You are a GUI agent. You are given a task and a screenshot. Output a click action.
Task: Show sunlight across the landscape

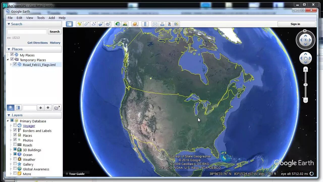tap(125, 24)
